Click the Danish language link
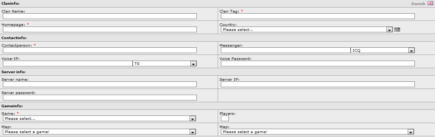435x137 pixels. 418,4
